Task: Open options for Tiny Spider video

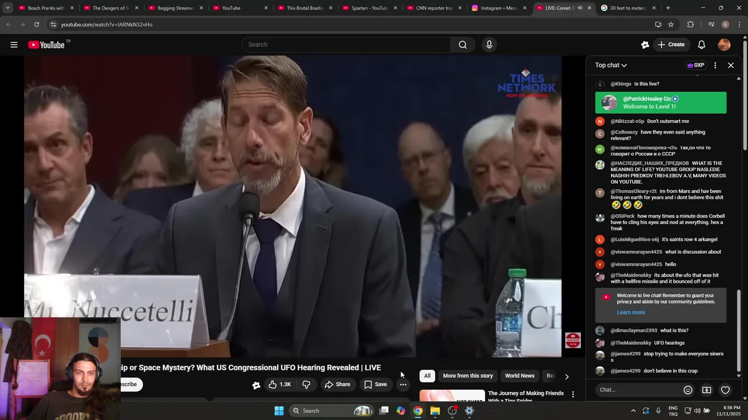Action: pos(573,395)
